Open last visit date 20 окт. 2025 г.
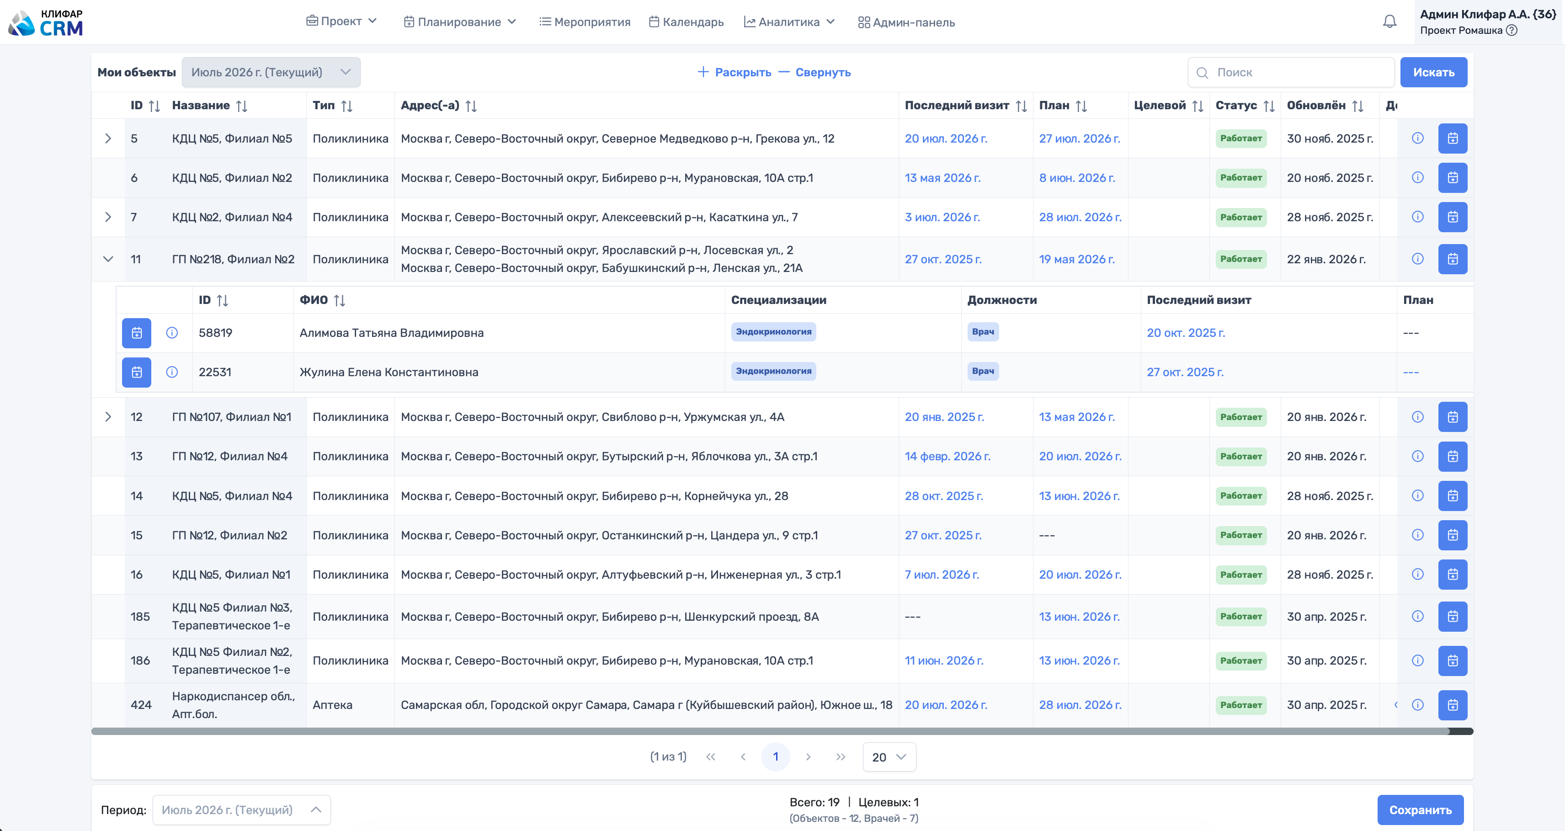1565x831 pixels. (x=1185, y=333)
